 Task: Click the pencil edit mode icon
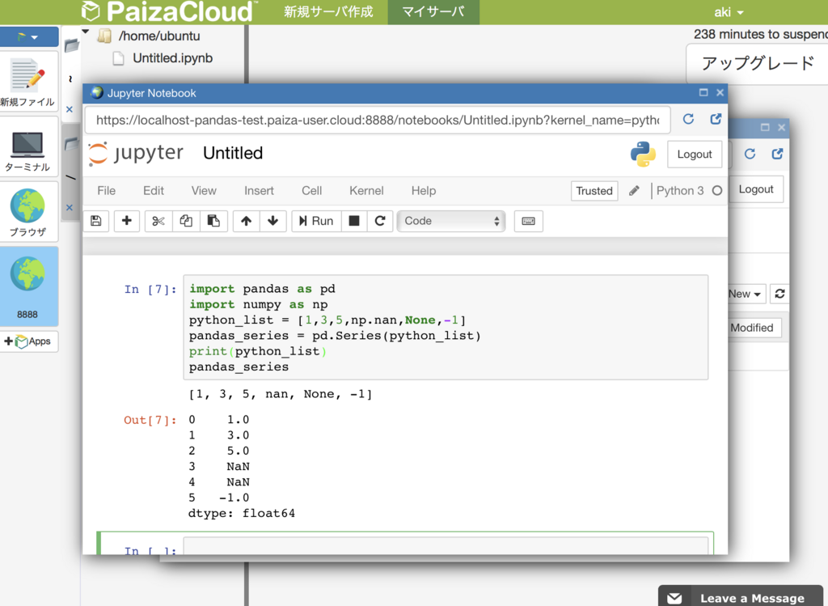point(634,191)
